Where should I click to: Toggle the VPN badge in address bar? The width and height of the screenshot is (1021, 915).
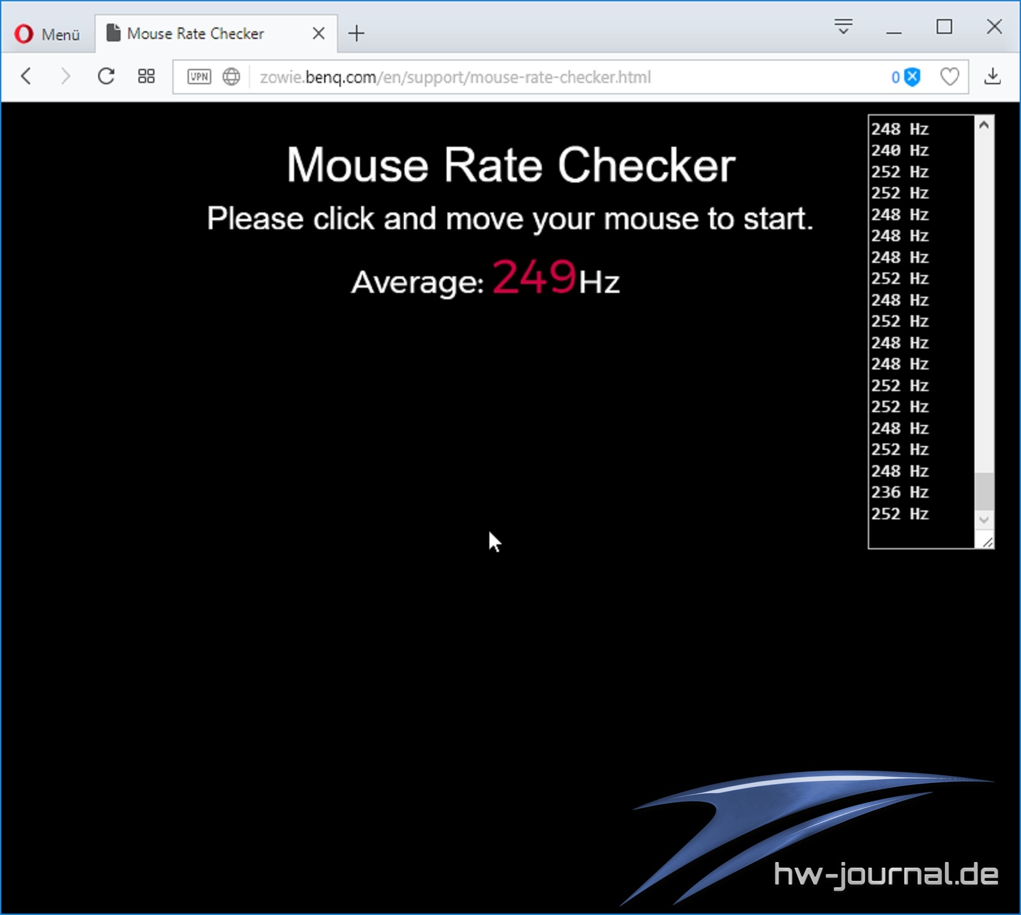[199, 77]
